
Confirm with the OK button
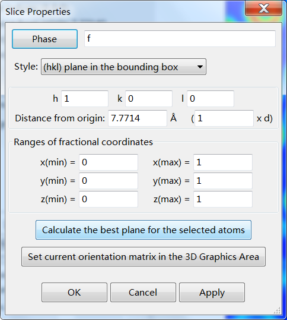[74, 293]
